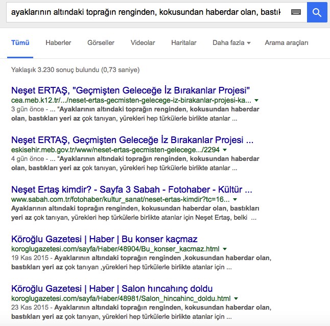This screenshot has height=326, width=330.
Task: Open the quoted "Geçmişten Geleceğe İz Bırakanlar Projesi" result
Action: click(x=130, y=90)
